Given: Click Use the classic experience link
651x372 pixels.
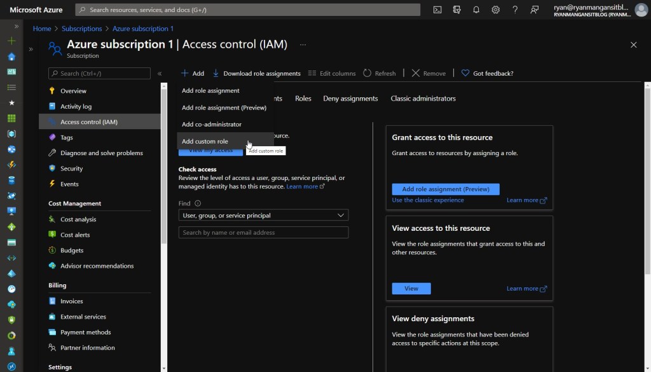Looking at the screenshot, I should (428, 200).
